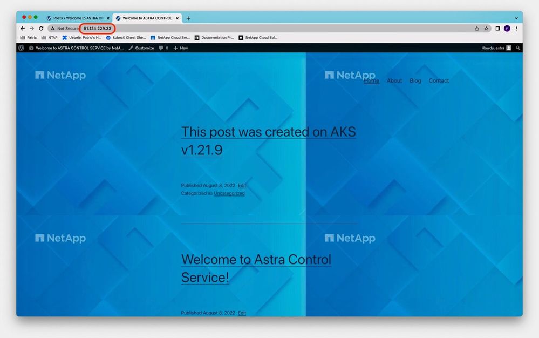Open the site name dashboard menu
539x338 pixels.
tap(76, 48)
